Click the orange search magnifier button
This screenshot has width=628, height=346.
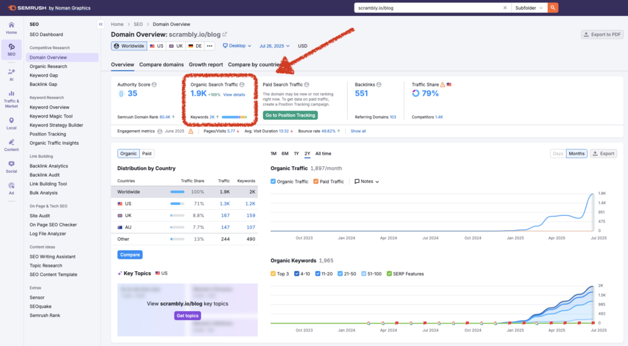click(553, 7)
